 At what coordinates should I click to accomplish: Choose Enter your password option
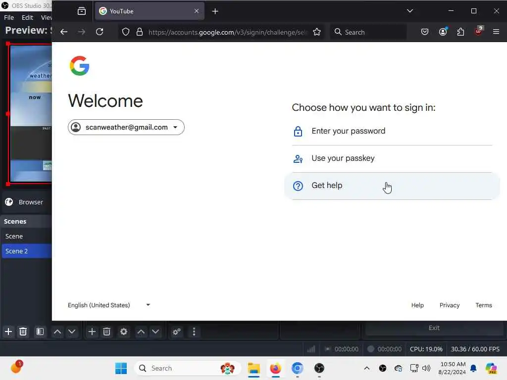point(392,131)
